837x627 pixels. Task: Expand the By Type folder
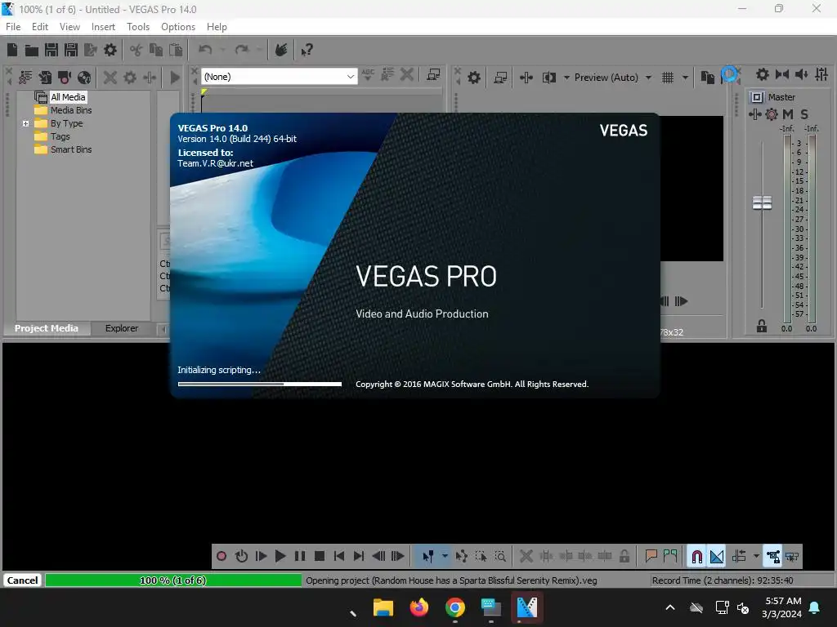tap(25, 124)
